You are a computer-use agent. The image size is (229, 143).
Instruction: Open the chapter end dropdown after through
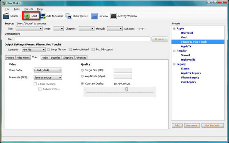point(114,29)
